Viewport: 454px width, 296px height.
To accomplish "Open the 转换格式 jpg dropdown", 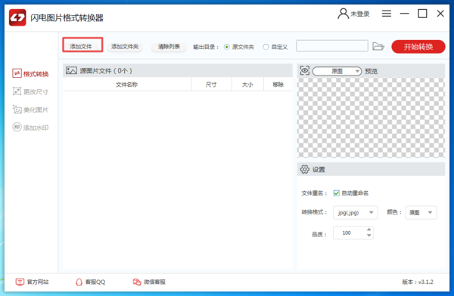I will (x=356, y=213).
